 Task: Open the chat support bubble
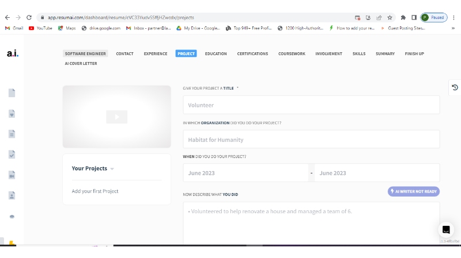(445, 230)
